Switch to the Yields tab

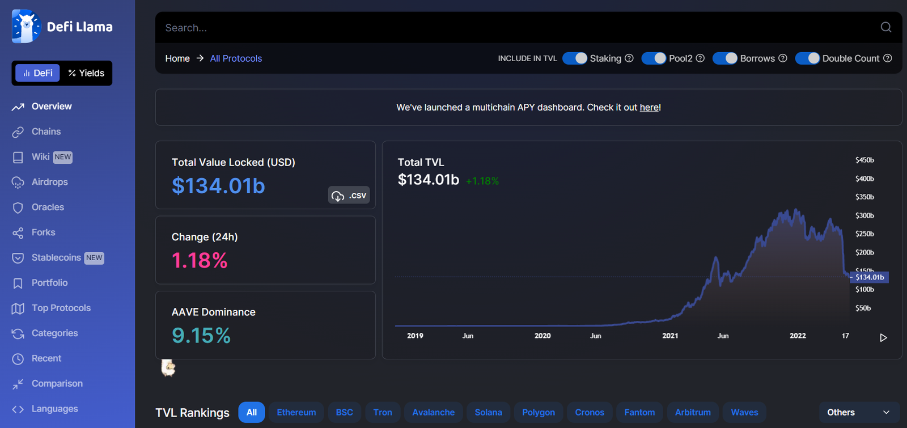tap(86, 73)
